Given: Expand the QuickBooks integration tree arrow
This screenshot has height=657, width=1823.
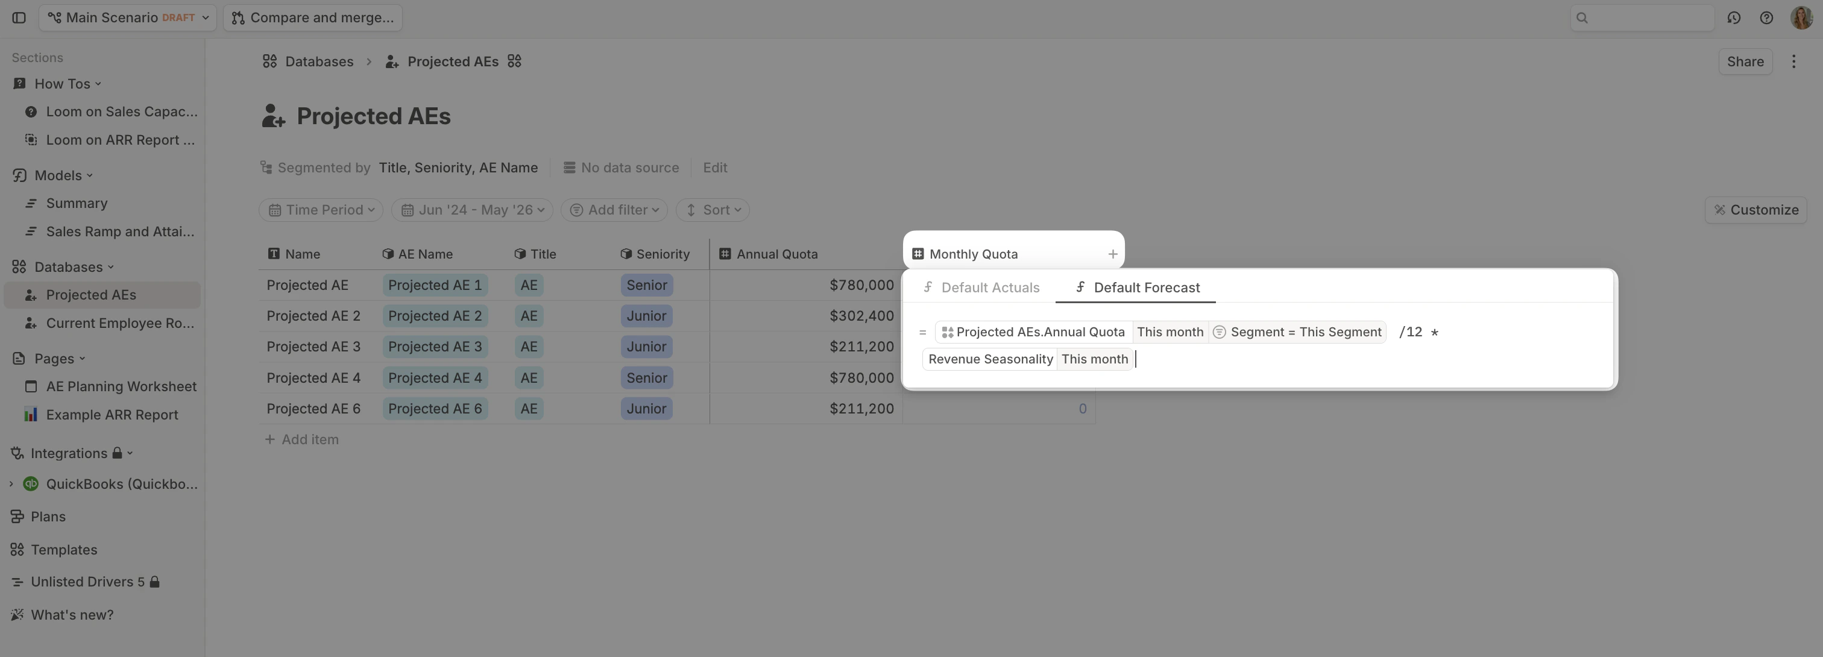Looking at the screenshot, I should coord(11,485).
